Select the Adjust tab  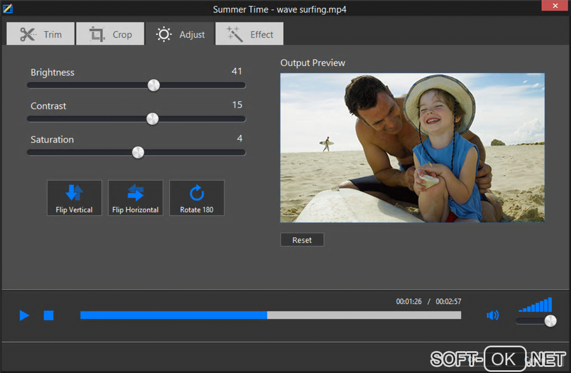tap(180, 34)
